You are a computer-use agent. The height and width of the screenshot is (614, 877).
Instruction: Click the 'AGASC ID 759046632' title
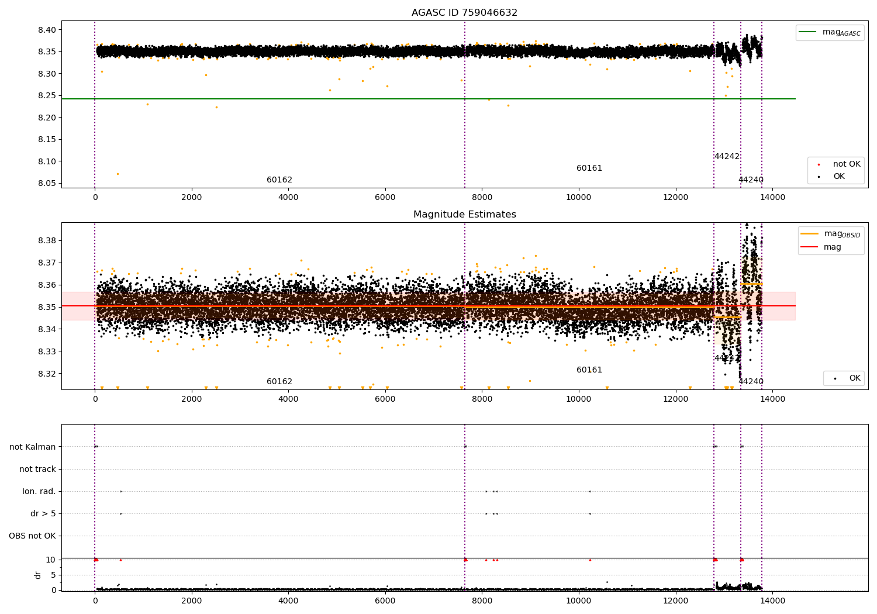(x=464, y=13)
